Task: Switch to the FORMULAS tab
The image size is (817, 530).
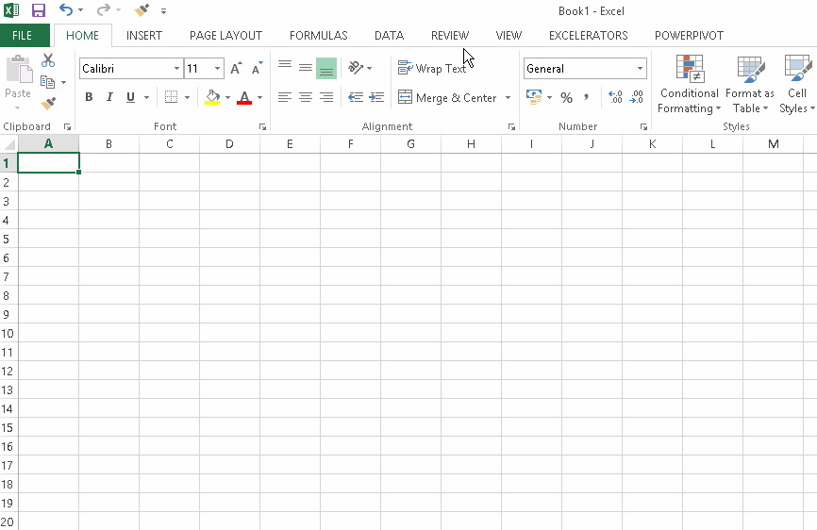Action: (318, 36)
